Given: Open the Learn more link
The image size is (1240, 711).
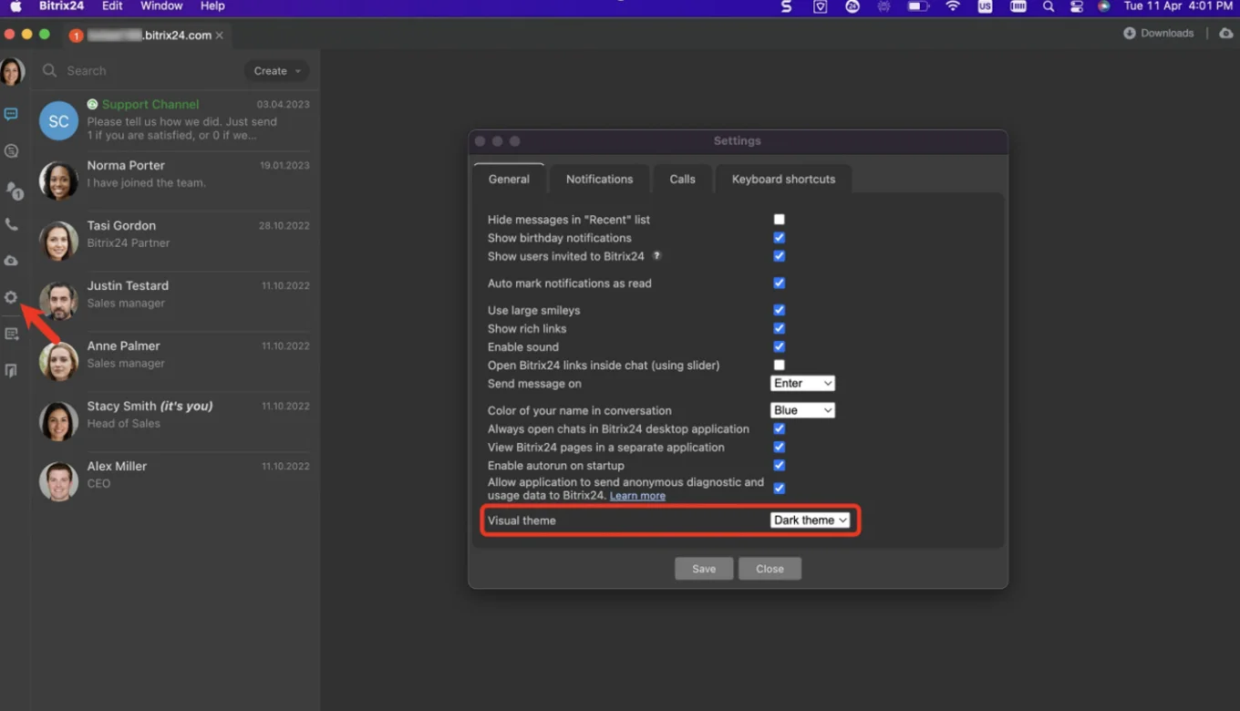Looking at the screenshot, I should pos(636,495).
